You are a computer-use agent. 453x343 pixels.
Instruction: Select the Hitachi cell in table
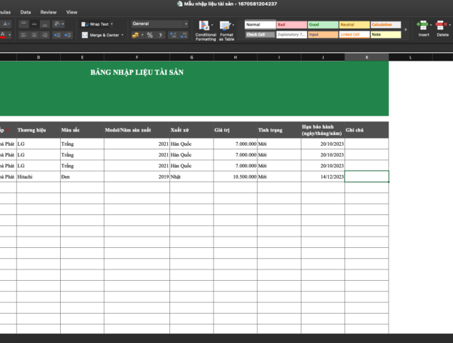[x=38, y=177]
